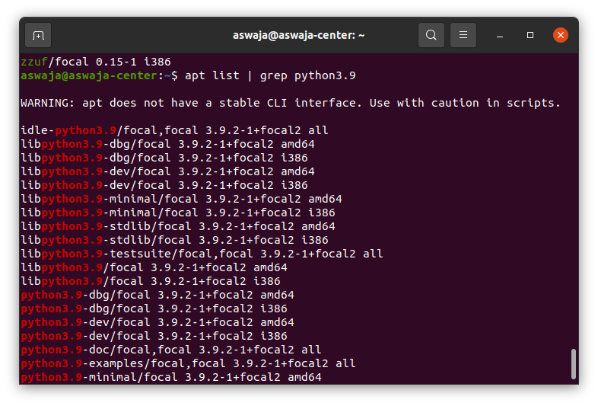Click the apt WARNING message line

pos(291,103)
